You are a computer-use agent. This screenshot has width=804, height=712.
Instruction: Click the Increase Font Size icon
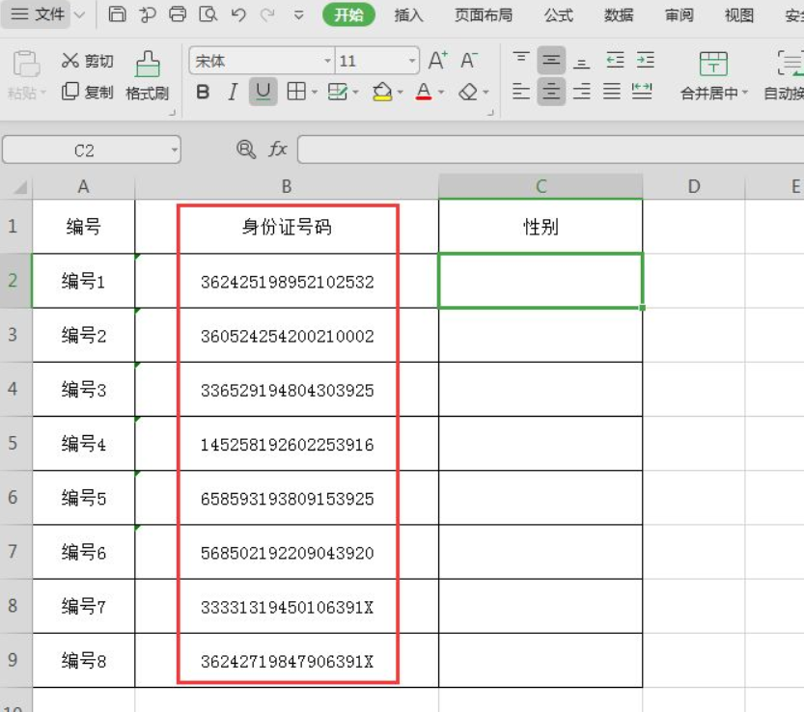point(435,59)
